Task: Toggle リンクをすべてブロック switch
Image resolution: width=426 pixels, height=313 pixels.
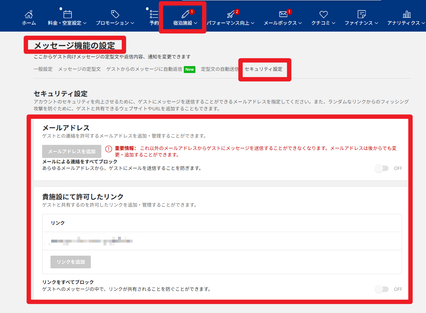Action: (x=381, y=289)
